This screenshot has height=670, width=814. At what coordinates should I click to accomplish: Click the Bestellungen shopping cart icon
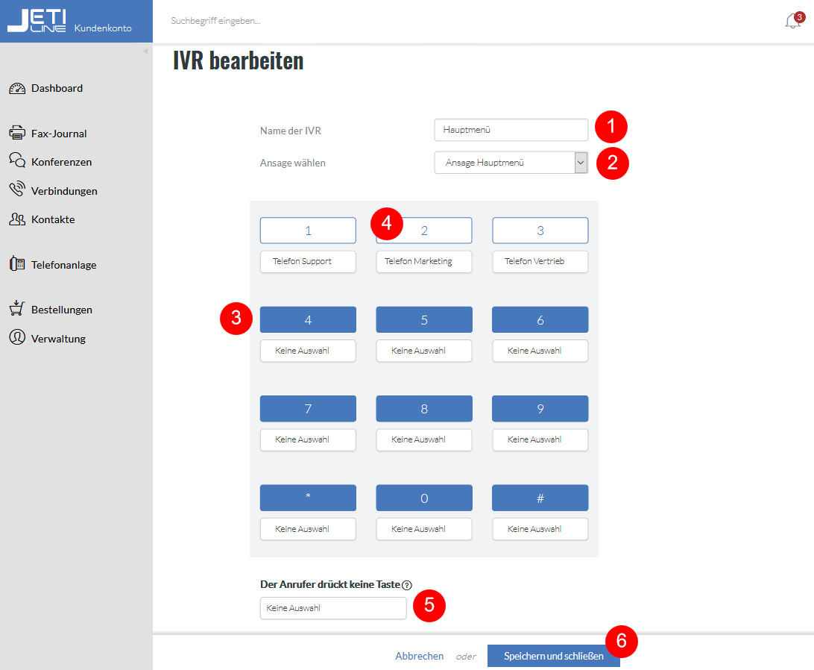[17, 308]
